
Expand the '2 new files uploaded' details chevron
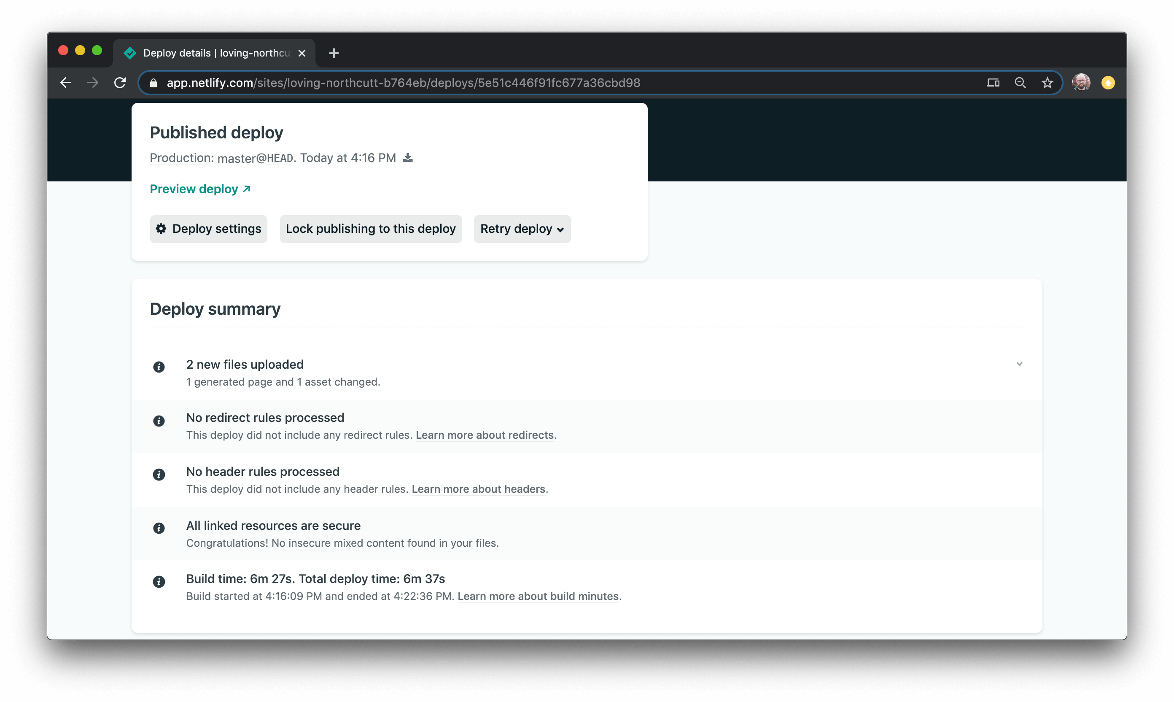pyautogui.click(x=1019, y=364)
